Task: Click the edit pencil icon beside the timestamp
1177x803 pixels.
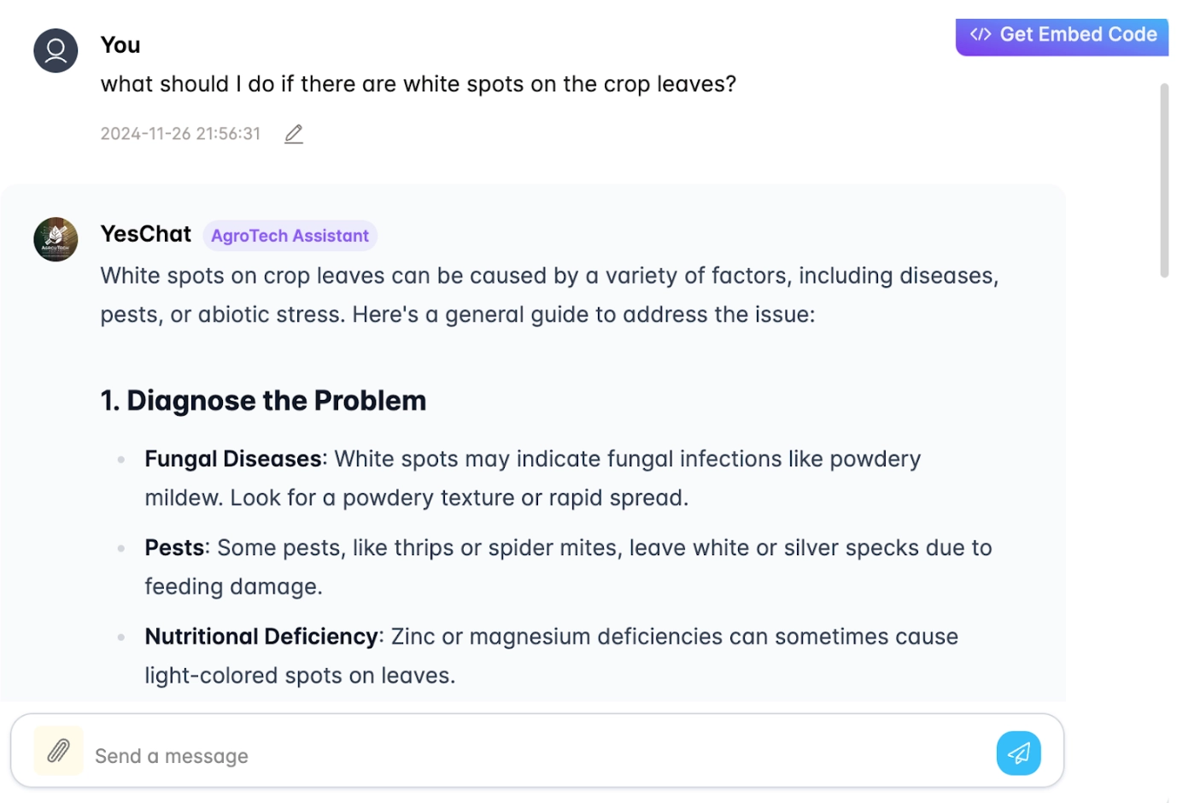Action: [x=294, y=134]
